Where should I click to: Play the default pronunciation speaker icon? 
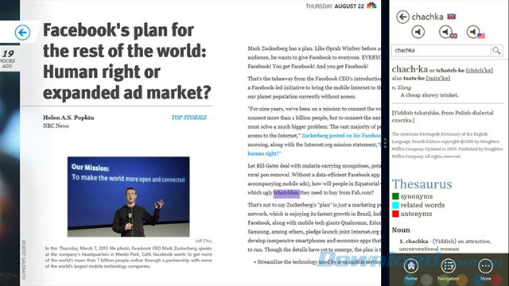coord(418,32)
